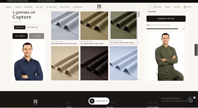Open the Accessories menu
Screen dimensions: 198x108
78,7
